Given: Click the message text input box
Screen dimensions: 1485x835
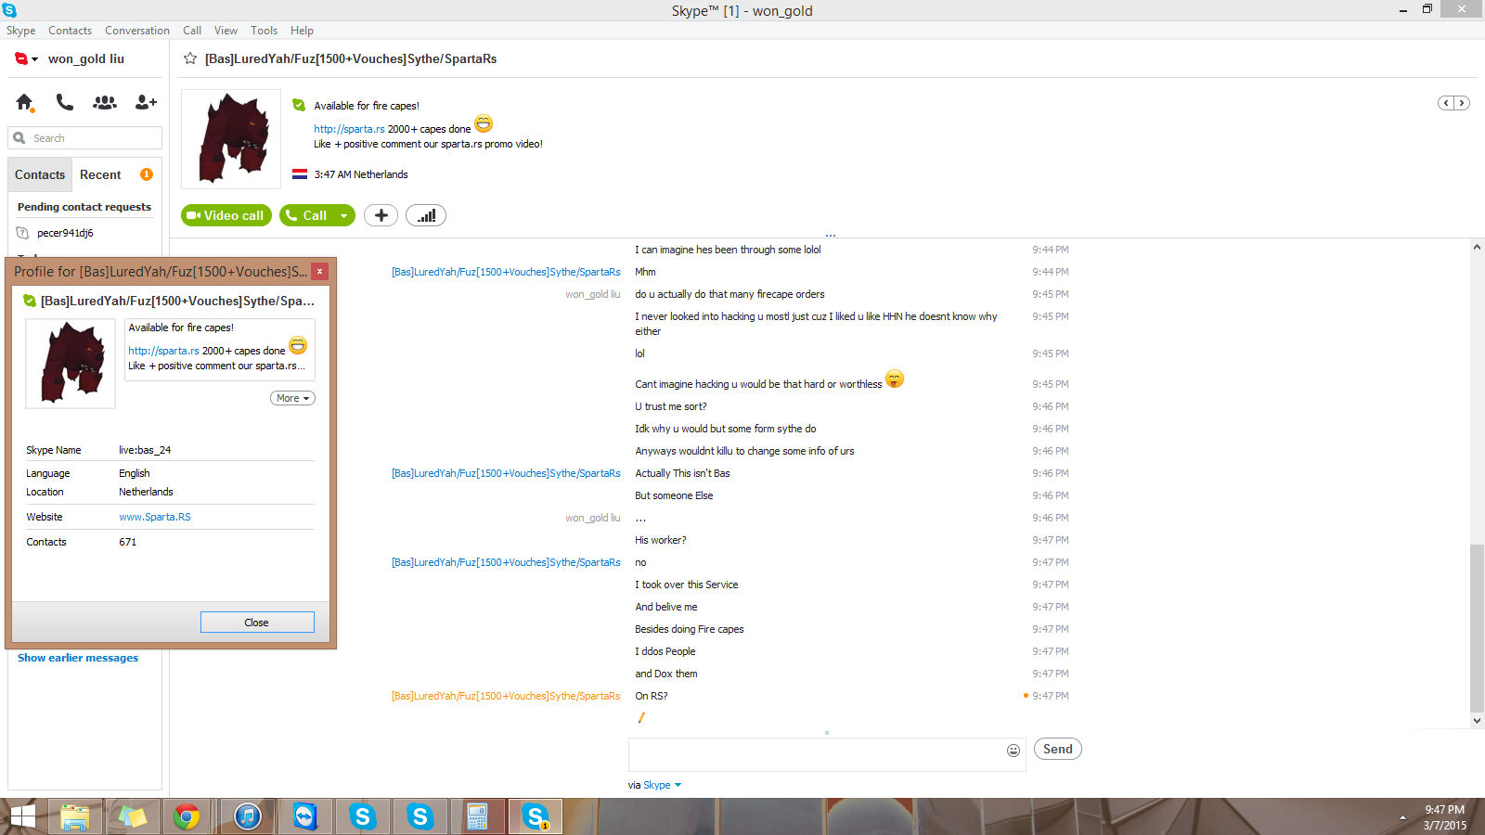Looking at the screenshot, I should (x=817, y=754).
